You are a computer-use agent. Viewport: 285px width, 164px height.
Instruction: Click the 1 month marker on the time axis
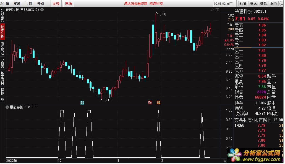[x=118, y=161]
